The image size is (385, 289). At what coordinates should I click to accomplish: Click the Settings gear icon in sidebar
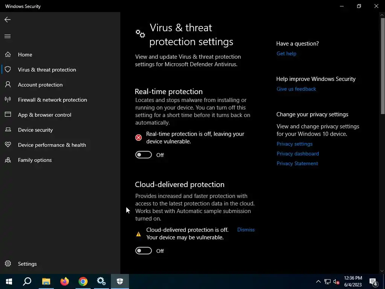[8, 263]
